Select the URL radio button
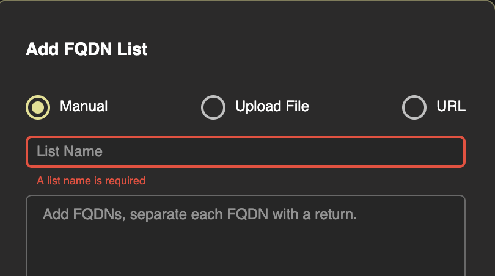 pyautogui.click(x=414, y=107)
